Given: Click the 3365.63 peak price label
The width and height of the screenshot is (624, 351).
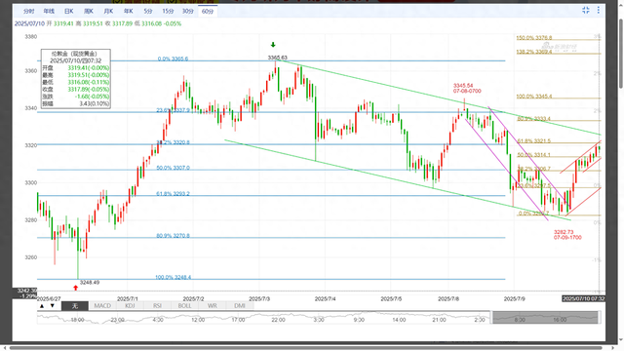Looking at the screenshot, I should coord(277,58).
